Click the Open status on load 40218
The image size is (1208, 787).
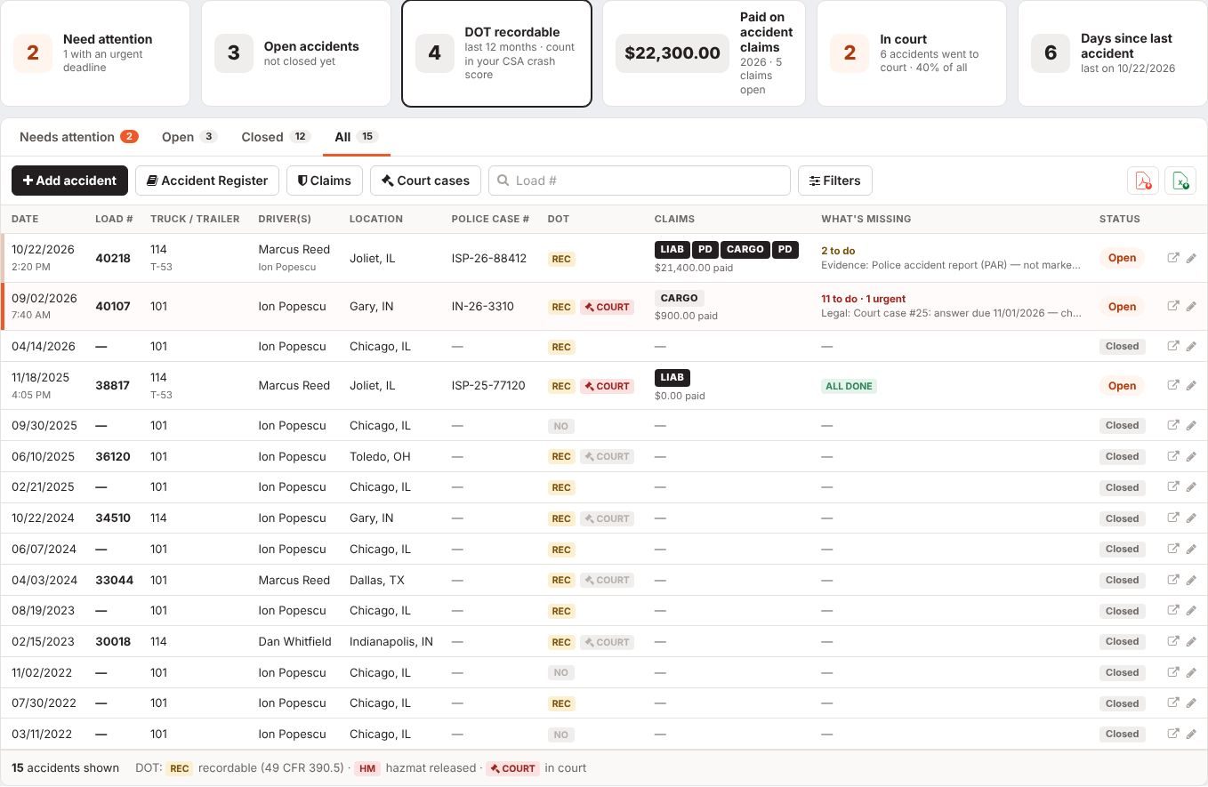click(1122, 258)
